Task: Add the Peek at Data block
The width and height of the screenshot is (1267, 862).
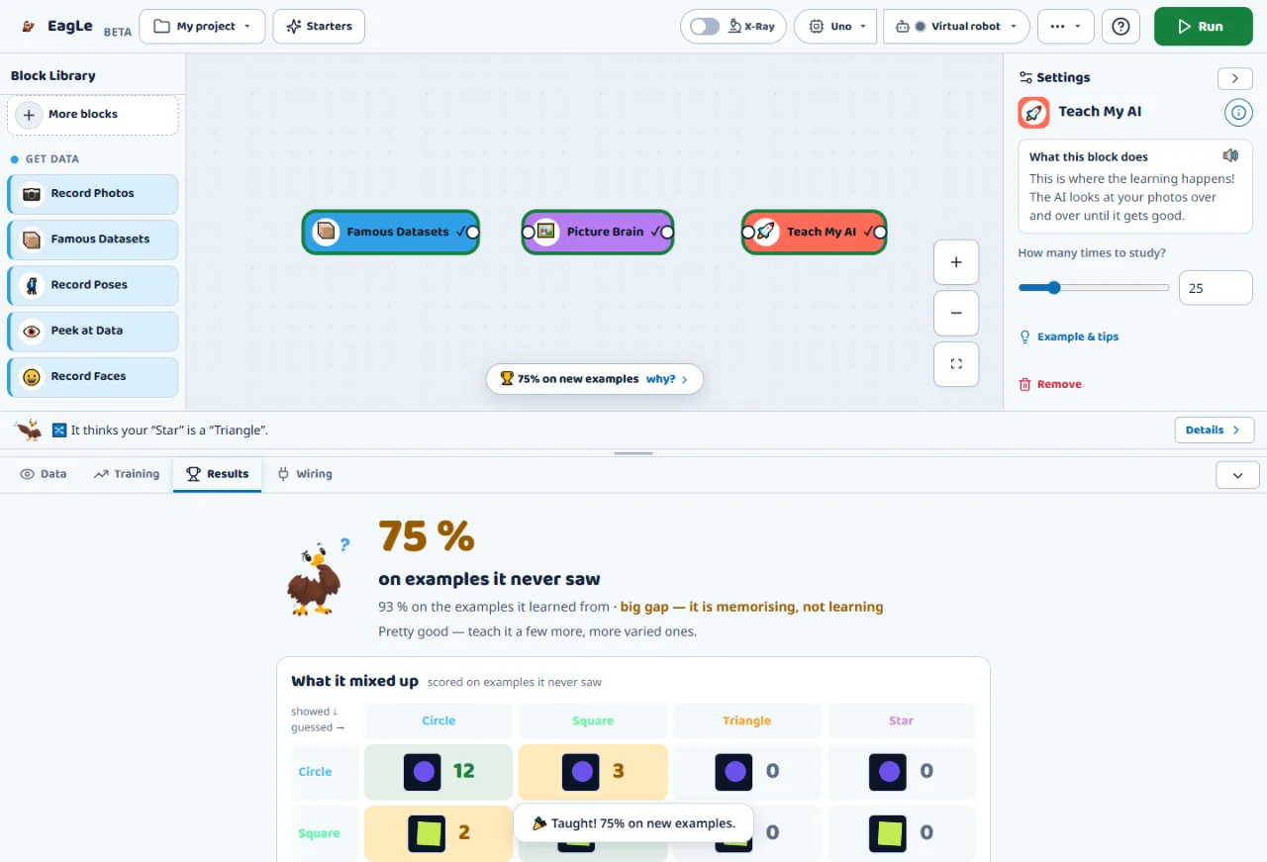Action: pos(93,331)
